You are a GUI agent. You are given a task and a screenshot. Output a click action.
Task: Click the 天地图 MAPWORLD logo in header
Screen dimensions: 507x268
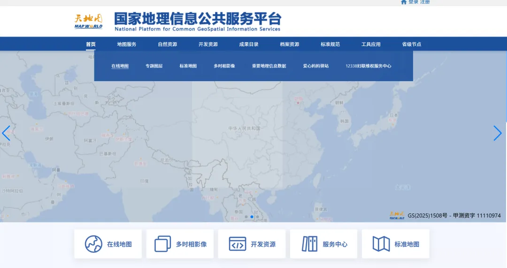(88, 22)
